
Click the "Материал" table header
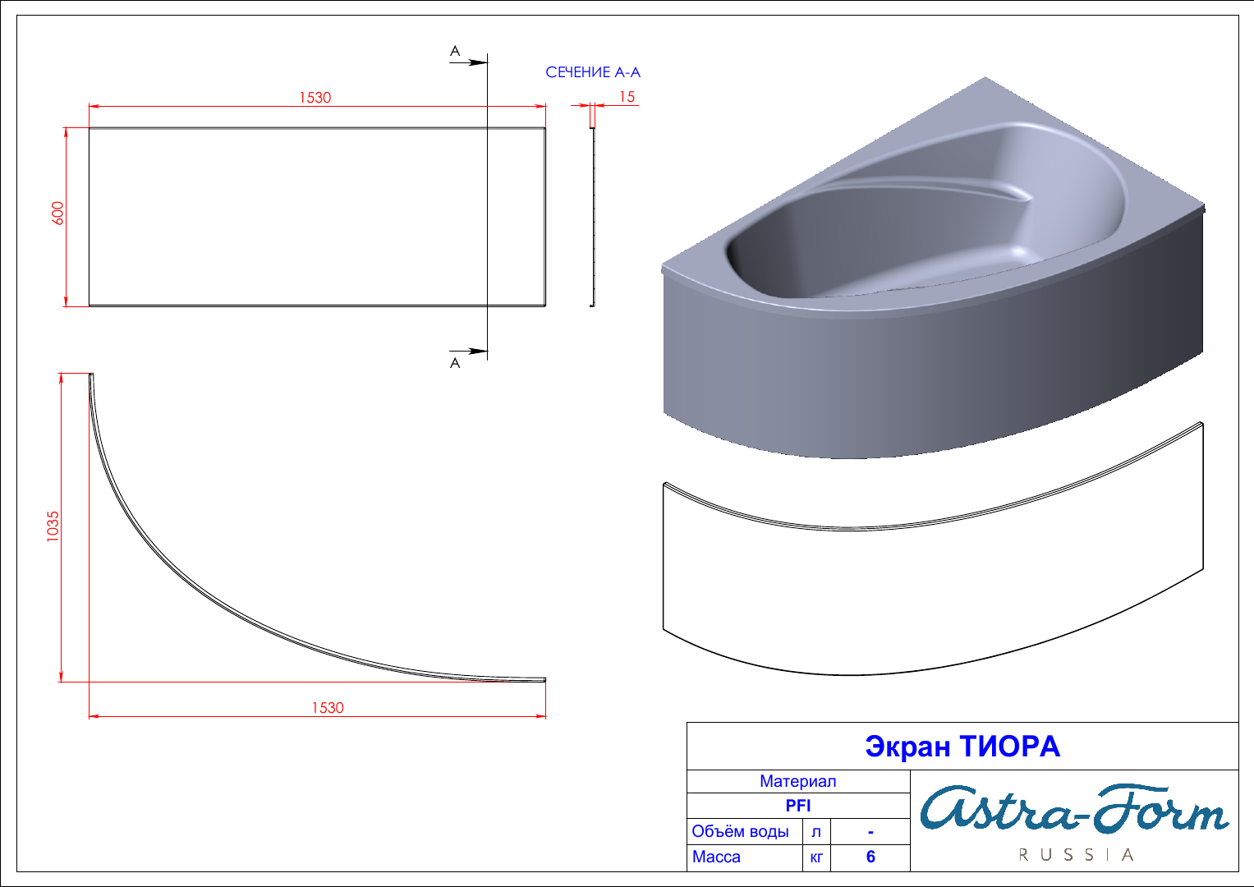[798, 781]
